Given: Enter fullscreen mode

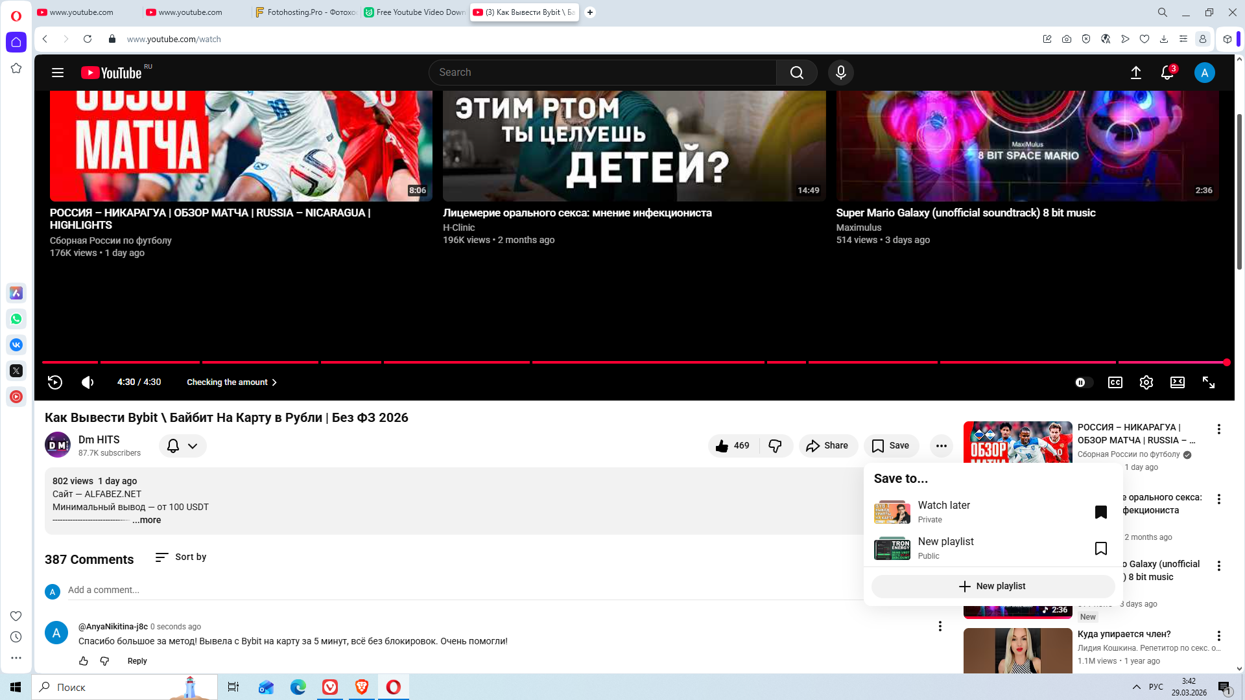Looking at the screenshot, I should pos(1208,382).
